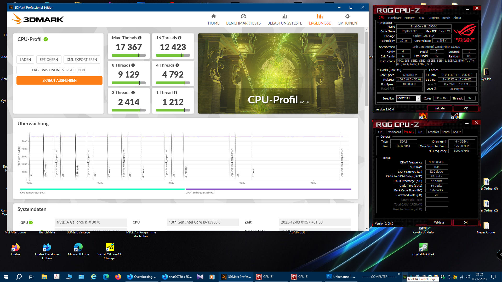The image size is (502, 282).
Task: Open Task View from the taskbar
Action: [x=31, y=277]
